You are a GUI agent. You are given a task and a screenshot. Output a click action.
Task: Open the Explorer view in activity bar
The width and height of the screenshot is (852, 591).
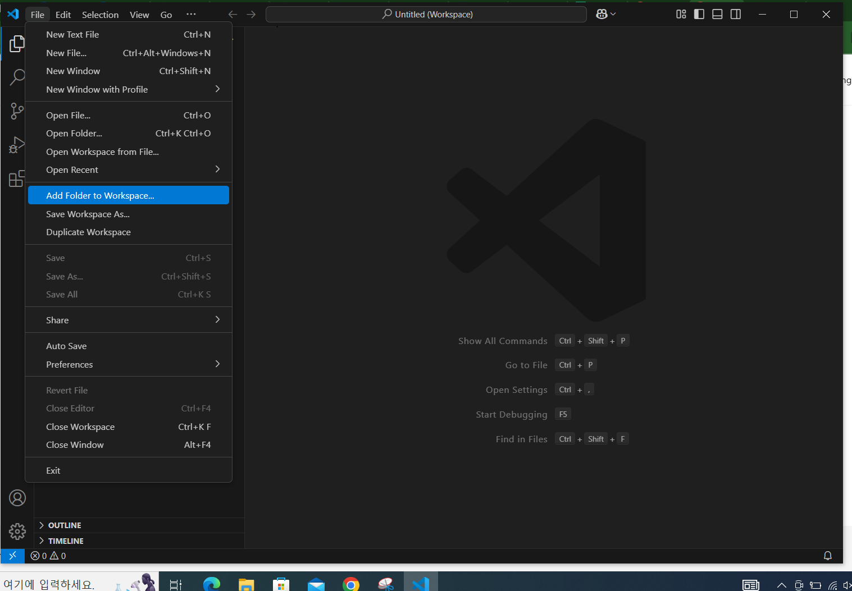click(17, 43)
